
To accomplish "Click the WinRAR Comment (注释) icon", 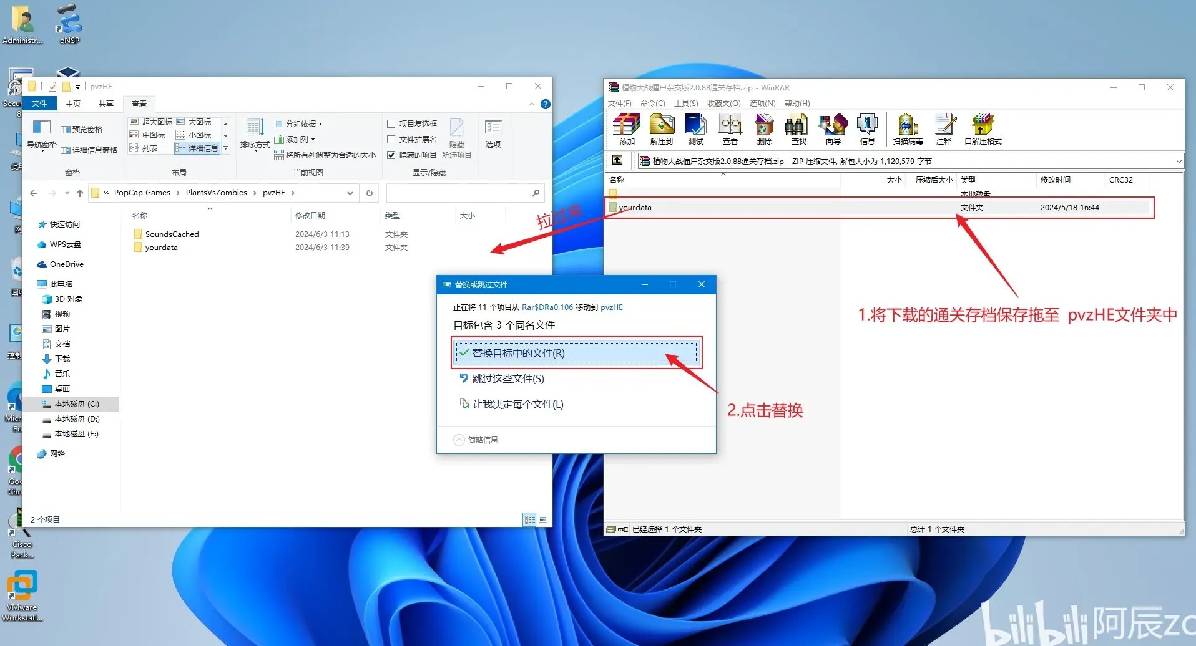I will (944, 129).
